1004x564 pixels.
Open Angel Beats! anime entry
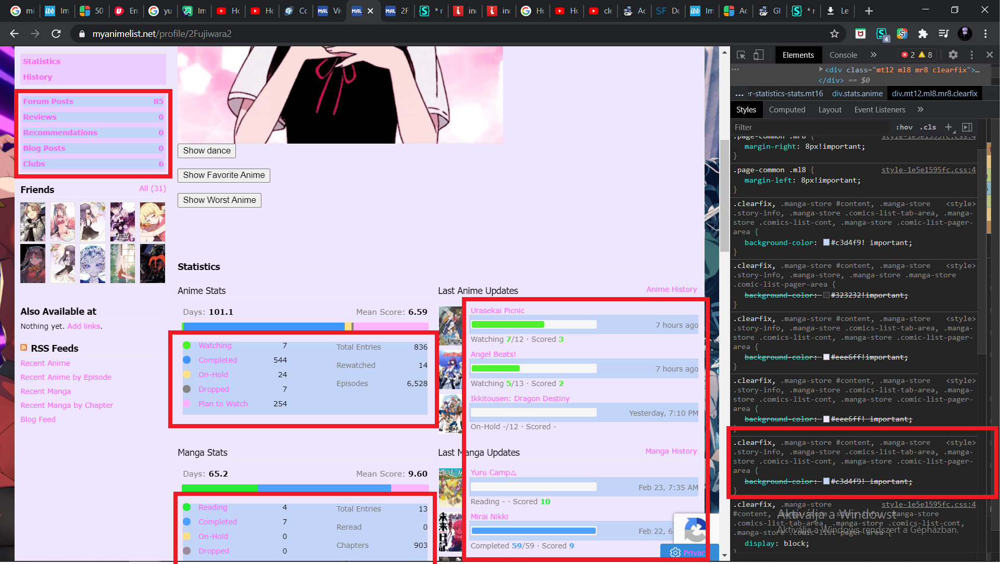click(493, 354)
